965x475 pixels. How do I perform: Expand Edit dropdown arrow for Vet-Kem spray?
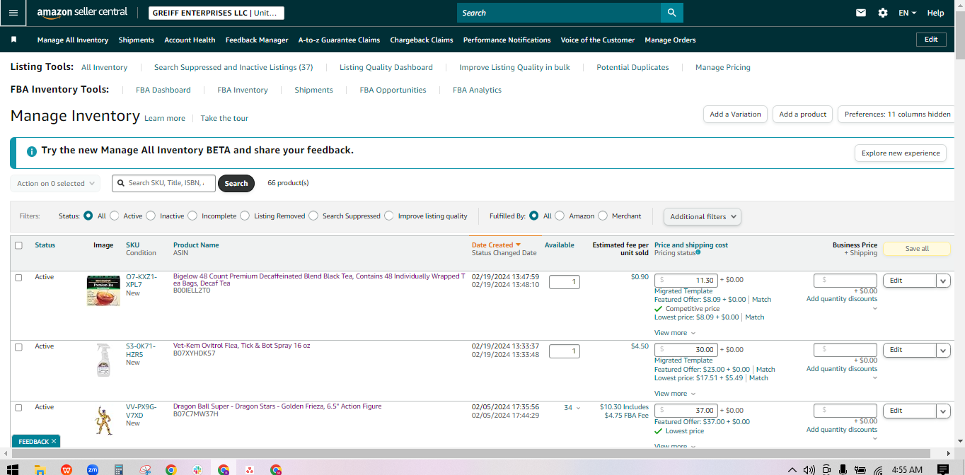pyautogui.click(x=943, y=350)
